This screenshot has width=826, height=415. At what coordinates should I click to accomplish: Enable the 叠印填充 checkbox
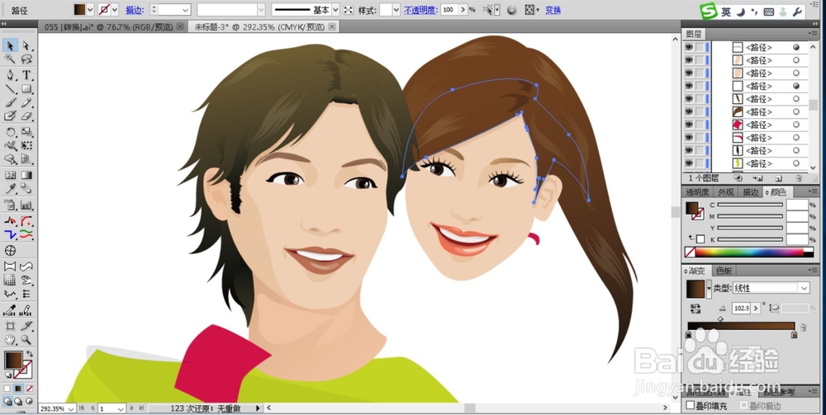click(x=691, y=406)
